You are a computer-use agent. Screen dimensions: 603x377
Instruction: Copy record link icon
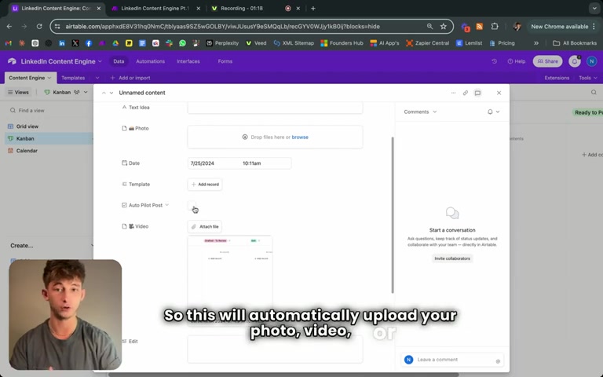point(466,93)
